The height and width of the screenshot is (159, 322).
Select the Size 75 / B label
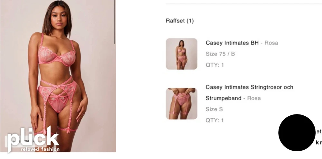coord(220,54)
